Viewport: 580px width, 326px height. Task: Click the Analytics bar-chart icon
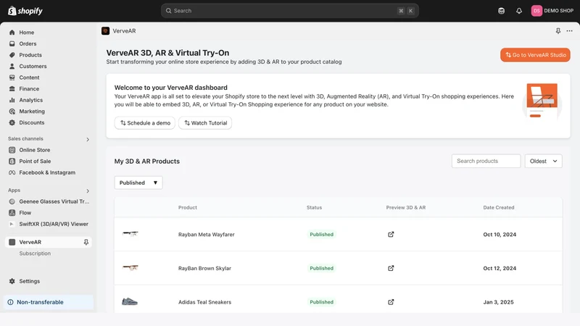click(x=12, y=100)
